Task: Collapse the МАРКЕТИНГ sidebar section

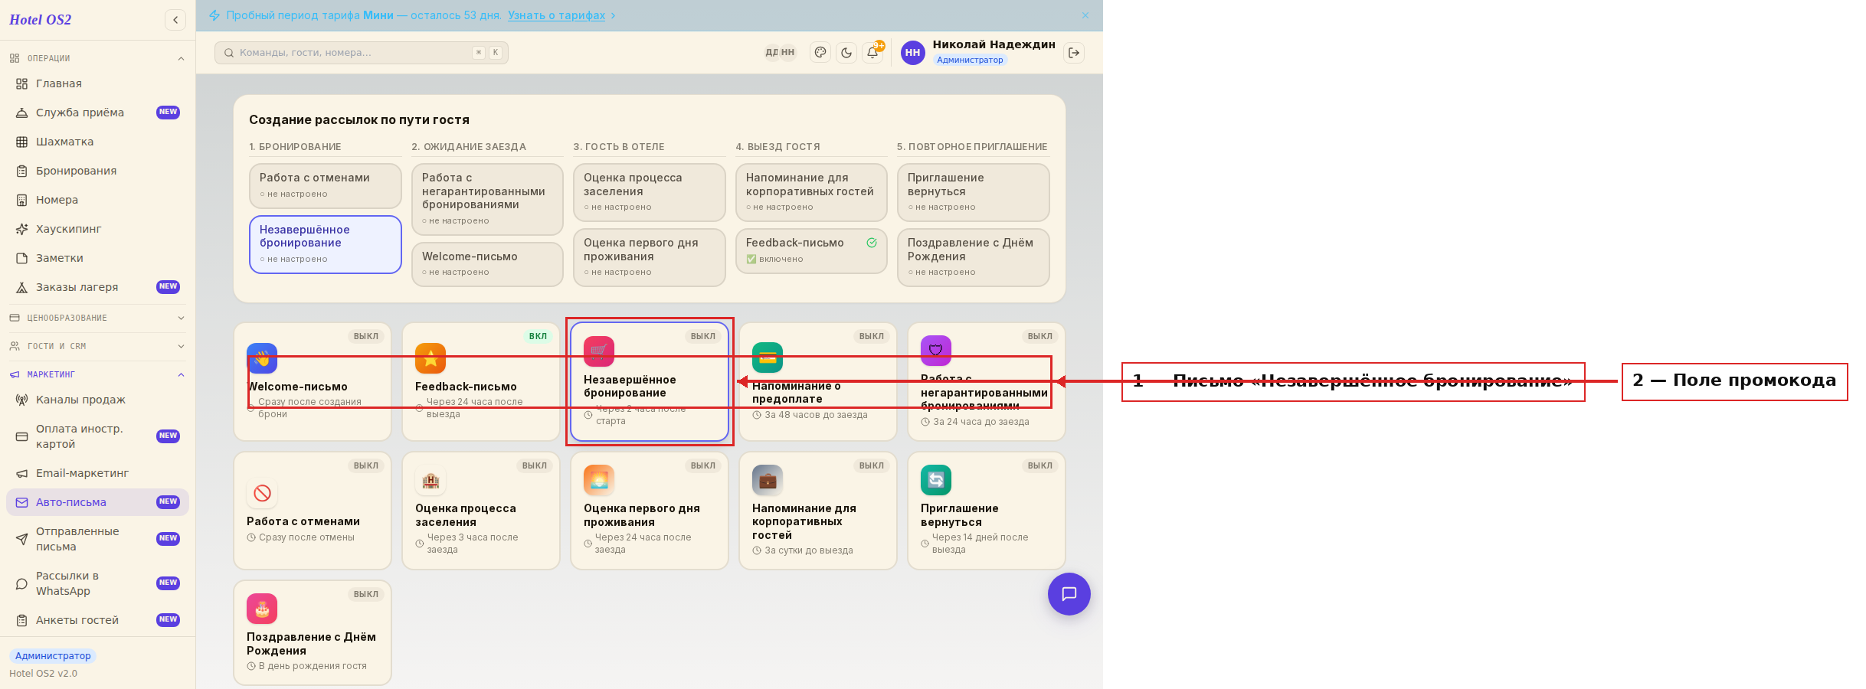Action: [97, 374]
